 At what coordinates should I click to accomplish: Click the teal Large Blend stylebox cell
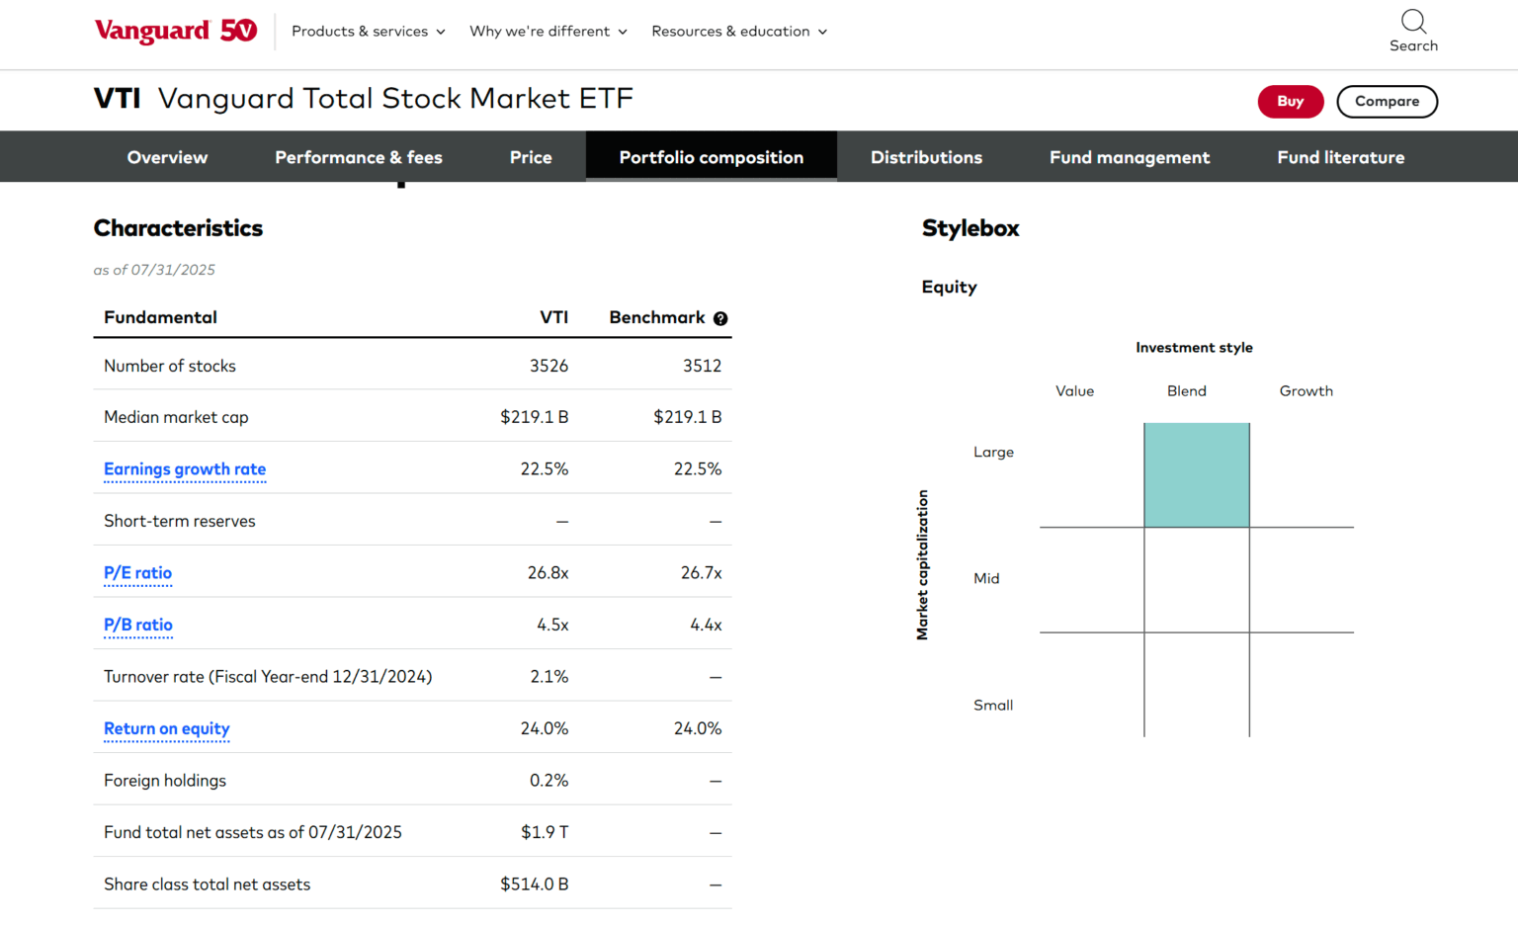click(1195, 474)
